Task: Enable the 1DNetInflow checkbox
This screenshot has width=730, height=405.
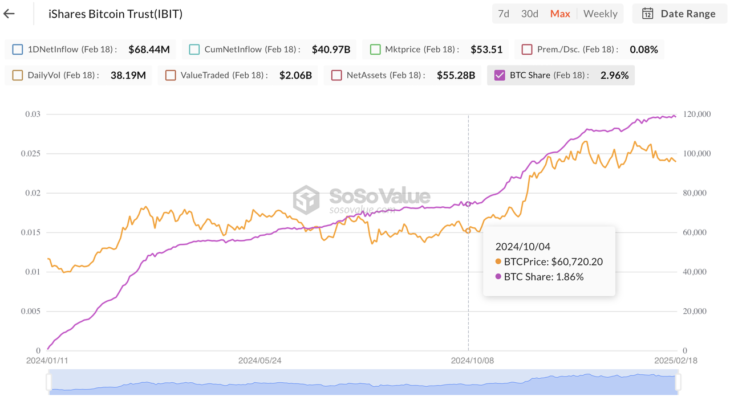Action: click(x=18, y=50)
